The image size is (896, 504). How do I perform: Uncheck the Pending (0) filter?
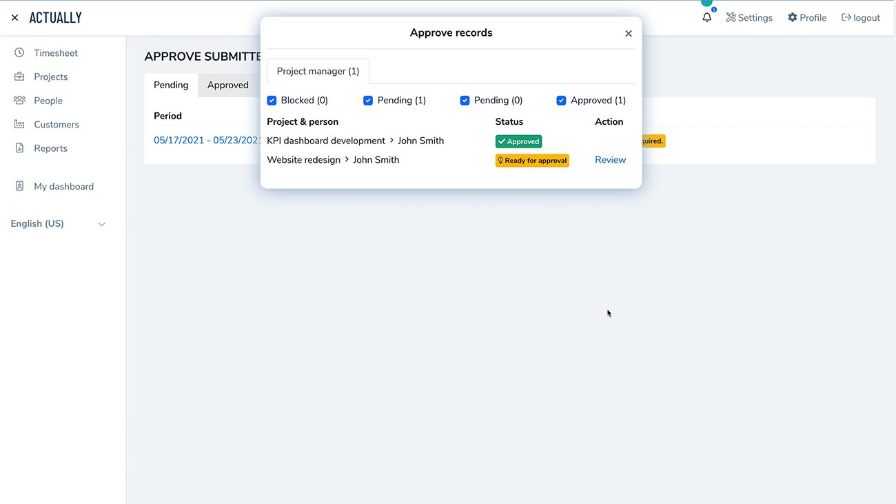click(x=465, y=101)
